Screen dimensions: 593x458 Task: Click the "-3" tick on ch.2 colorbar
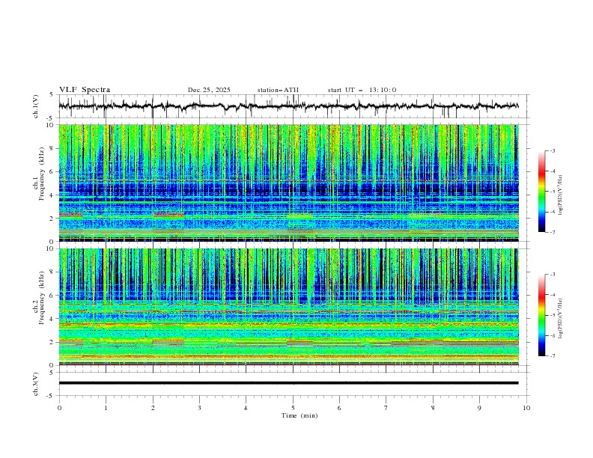[553, 275]
